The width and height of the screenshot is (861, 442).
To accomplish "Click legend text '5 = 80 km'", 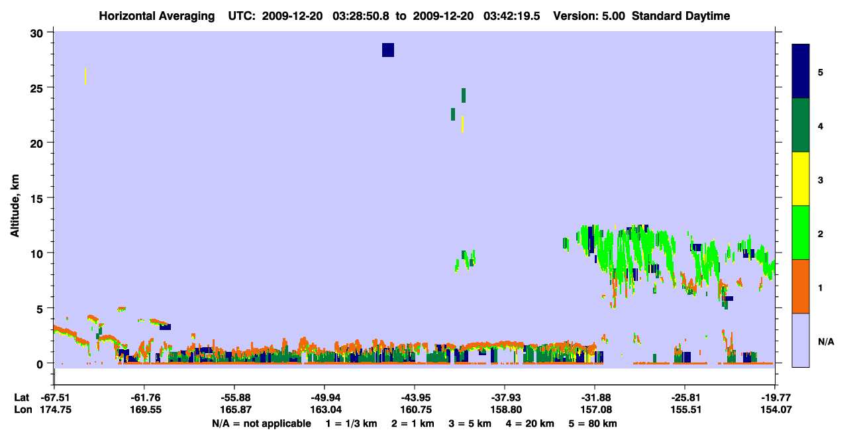I will tap(593, 423).
